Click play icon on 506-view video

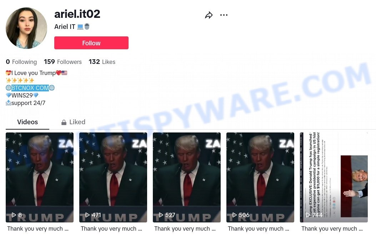point(235,215)
